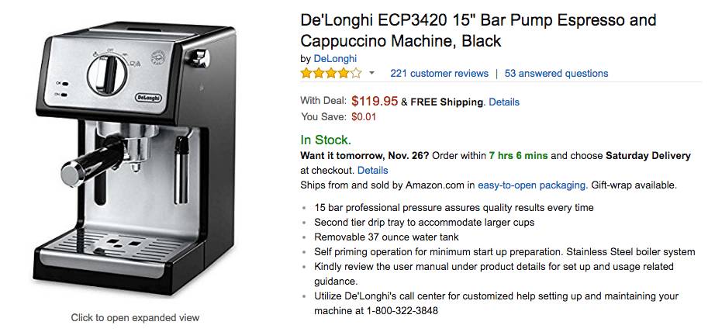
Task: Click the four-star rating icons
Action: pyautogui.click(x=330, y=74)
